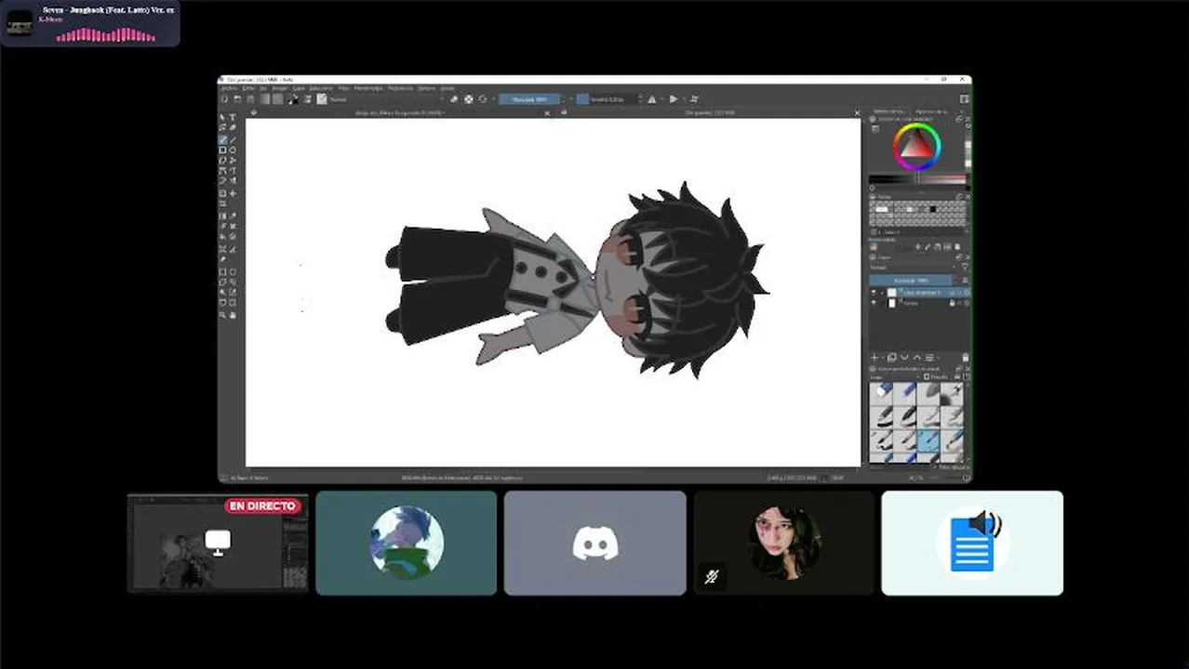1189x669 pixels.
Task: Click the Seven Jungkook music widget
Action: 90,23
